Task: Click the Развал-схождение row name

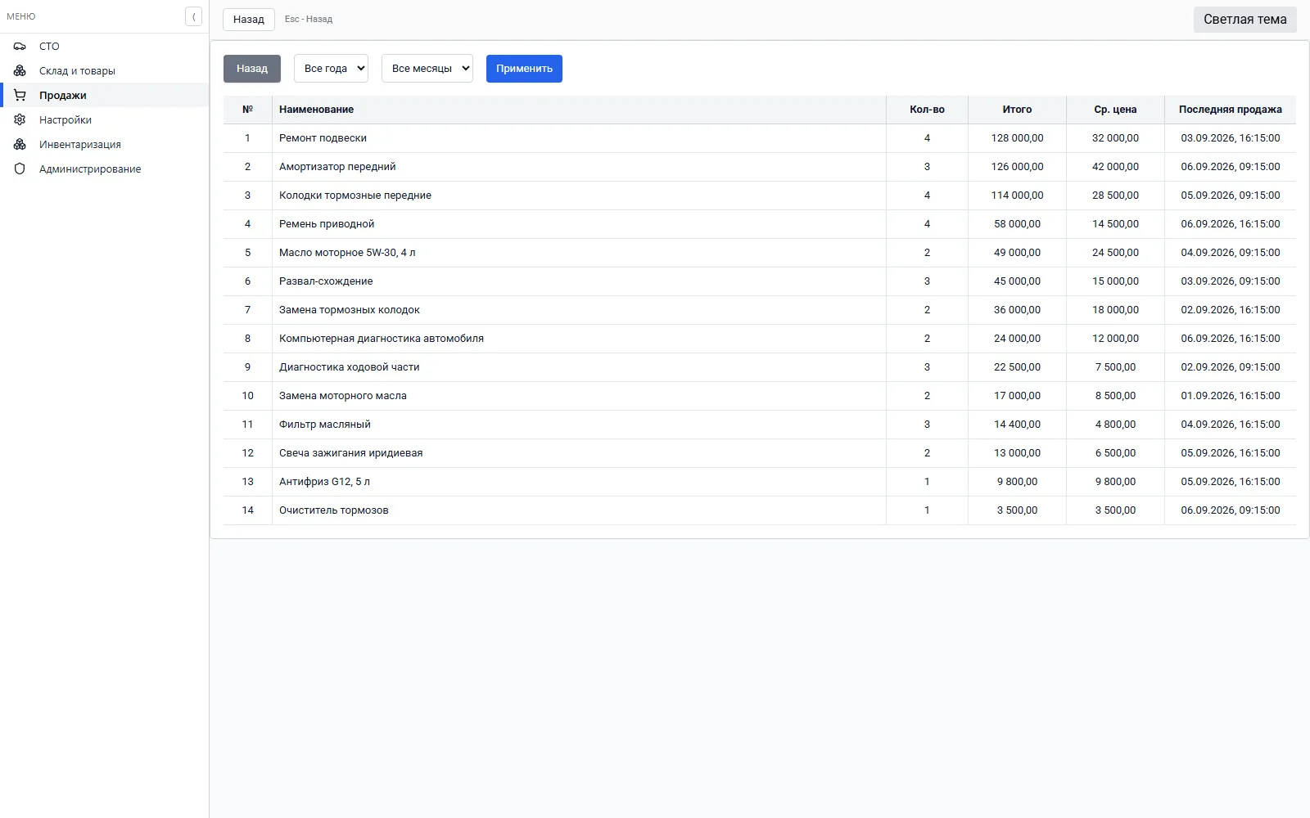Action: 326,281
